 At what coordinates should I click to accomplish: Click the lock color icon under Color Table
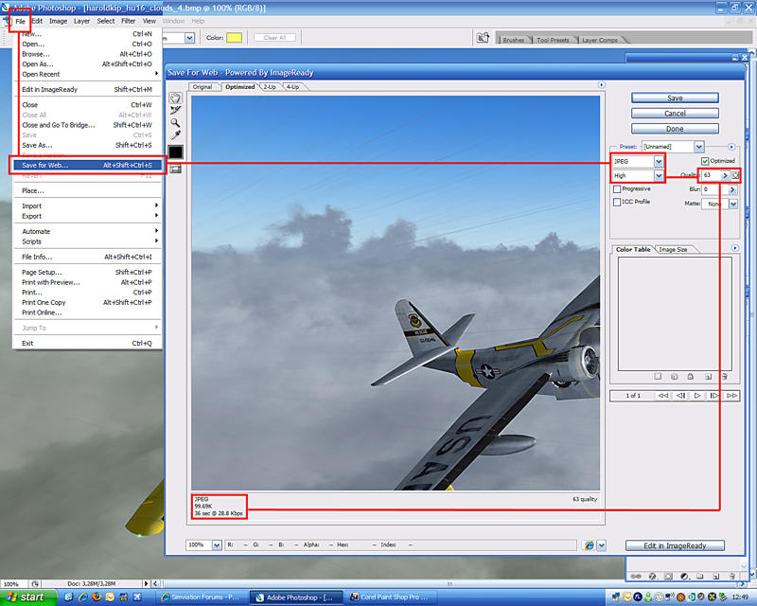688,376
